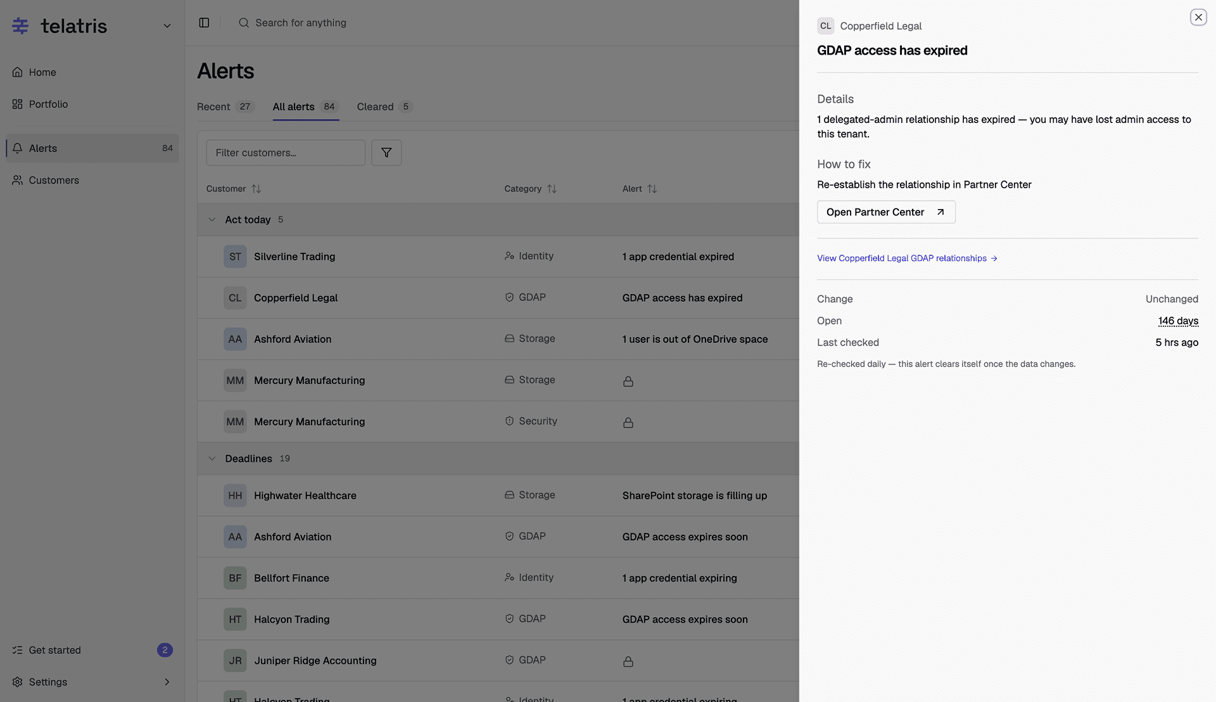Click the search magnifier icon

point(244,23)
